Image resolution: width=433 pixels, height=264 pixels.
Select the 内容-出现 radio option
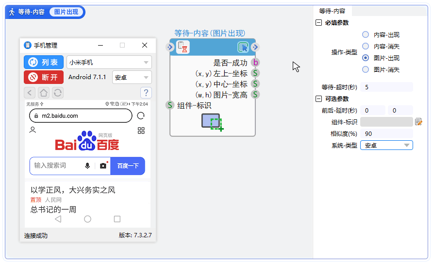tap(366, 34)
